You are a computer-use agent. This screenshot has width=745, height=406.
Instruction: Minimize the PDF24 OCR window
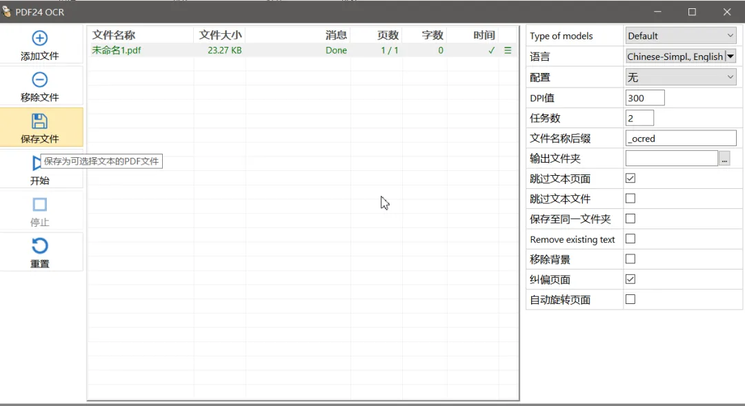pyautogui.click(x=657, y=12)
